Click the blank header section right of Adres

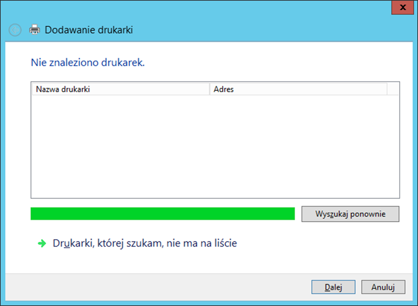tap(393, 89)
